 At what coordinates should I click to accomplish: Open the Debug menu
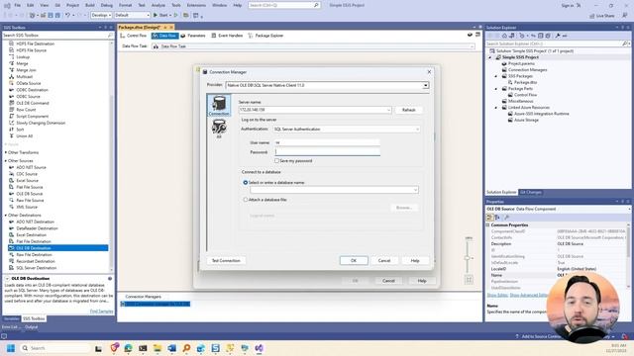pos(107,5)
